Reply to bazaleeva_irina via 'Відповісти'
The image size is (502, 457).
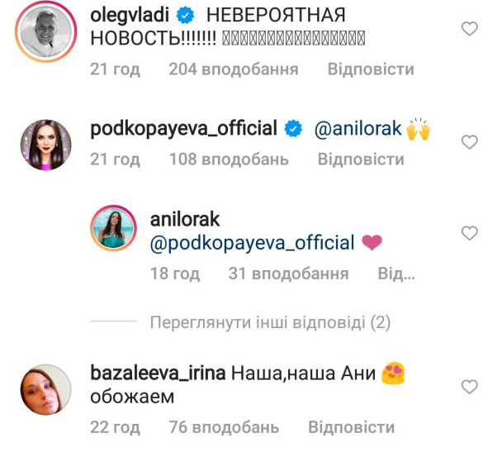351,427
